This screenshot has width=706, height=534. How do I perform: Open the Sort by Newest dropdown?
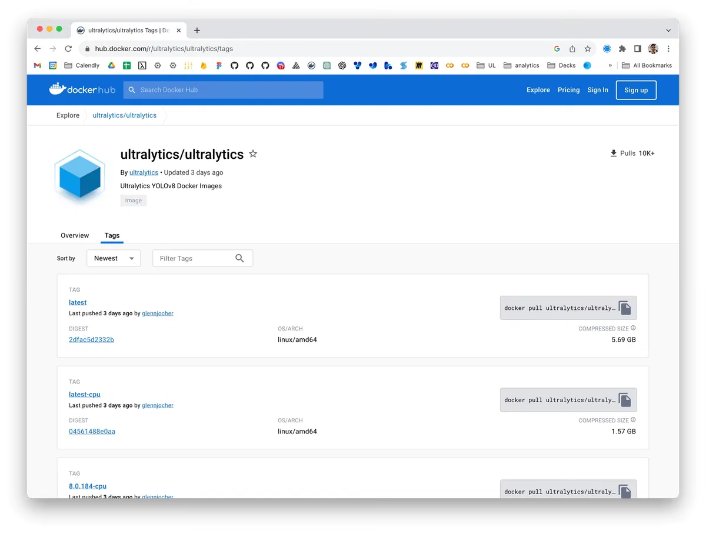point(114,258)
